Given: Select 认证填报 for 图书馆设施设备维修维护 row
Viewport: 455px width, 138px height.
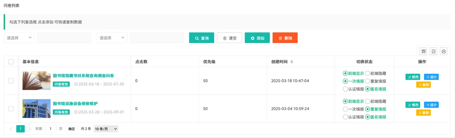Looking at the screenshot, I should [353, 117].
